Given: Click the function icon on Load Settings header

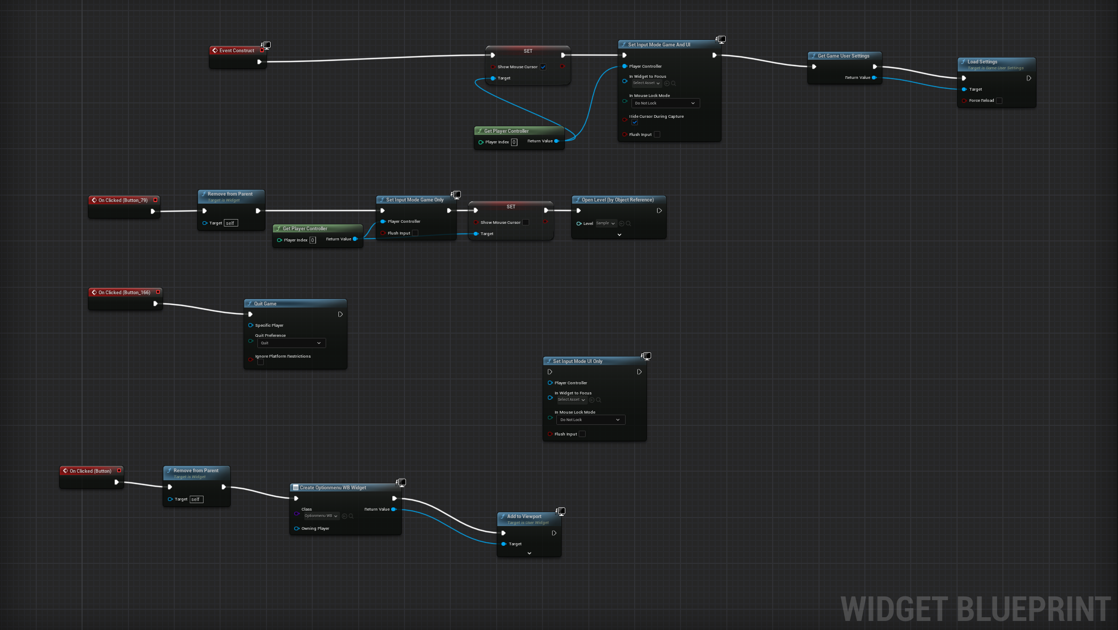Looking at the screenshot, I should pos(964,62).
